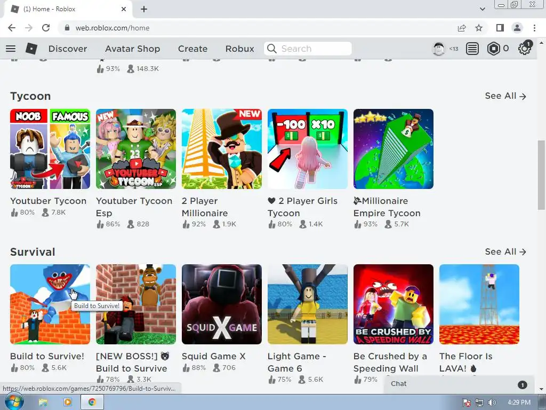Viewport: 546px width, 410px height.
Task: Click the Show desktop strip
Action: (x=542, y=403)
